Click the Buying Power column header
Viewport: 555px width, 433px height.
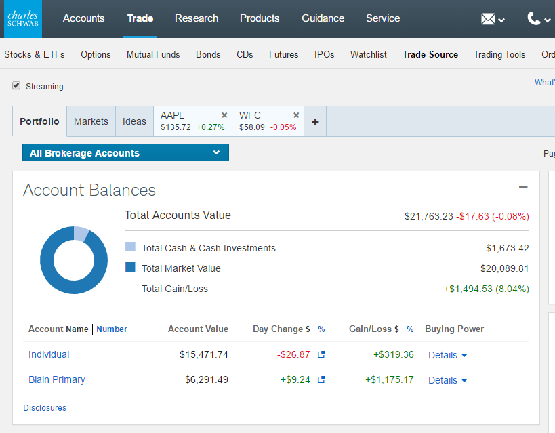point(454,329)
